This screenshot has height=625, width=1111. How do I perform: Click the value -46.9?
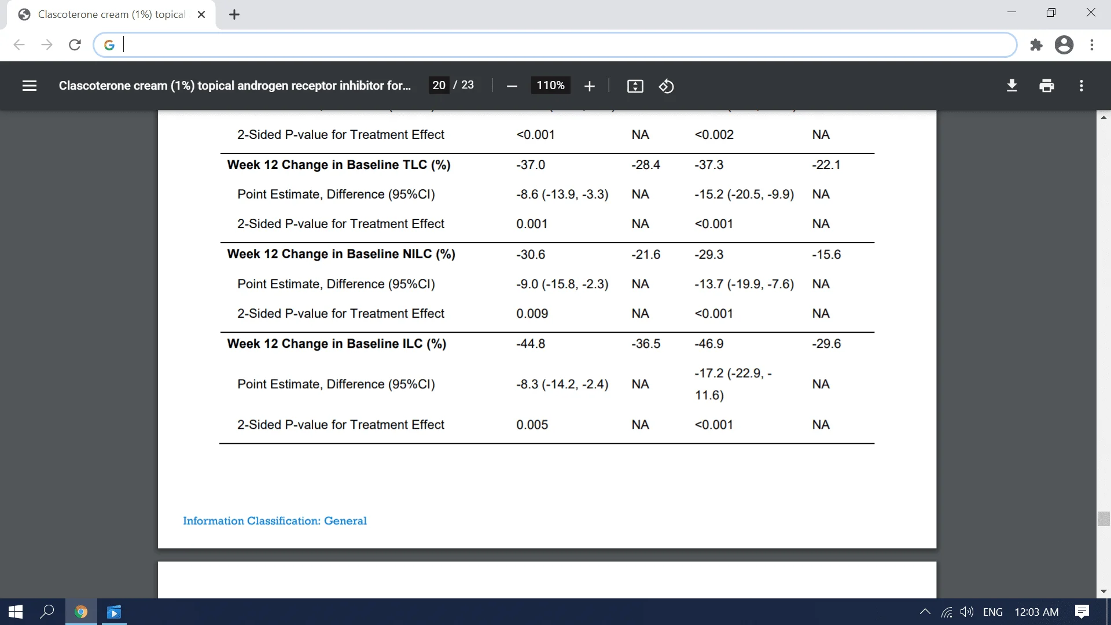tap(709, 344)
